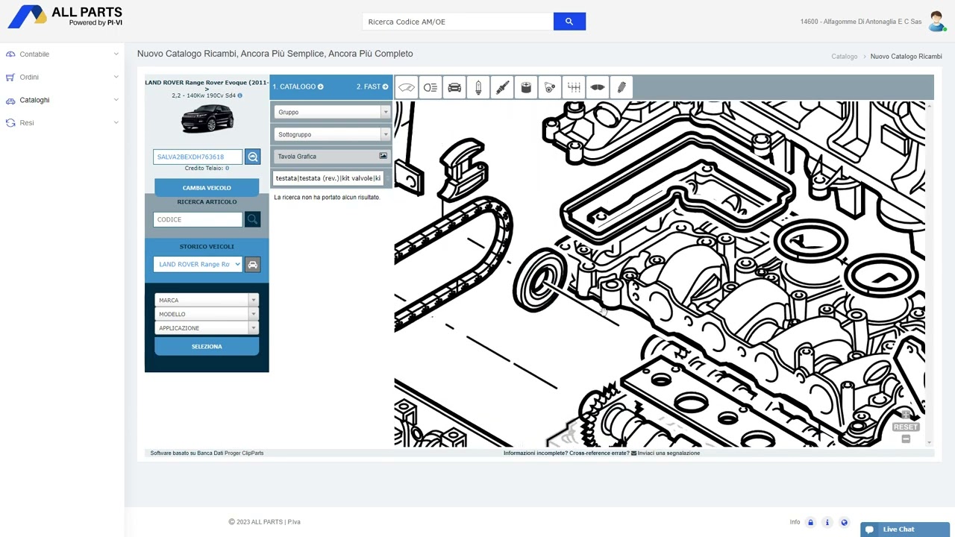The width and height of the screenshot is (955, 537).
Task: Click the blue search magnifier button
Action: pyautogui.click(x=569, y=22)
